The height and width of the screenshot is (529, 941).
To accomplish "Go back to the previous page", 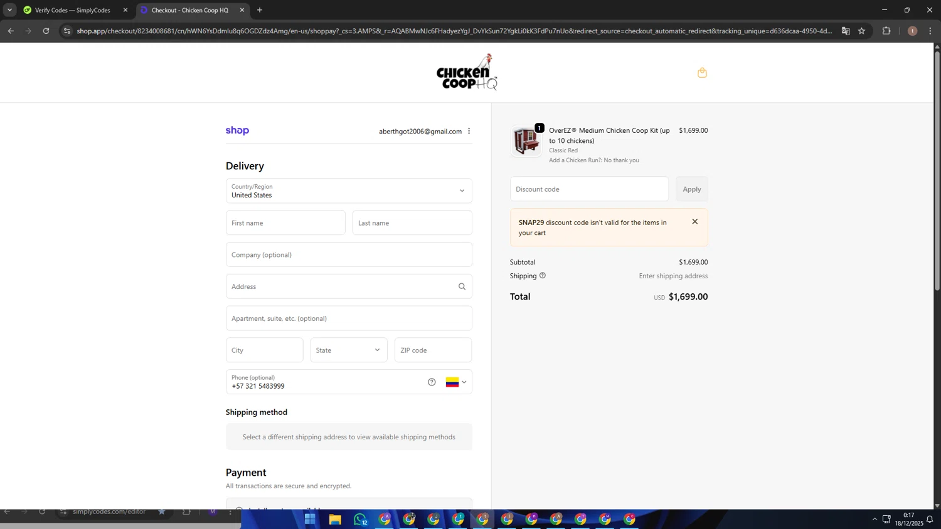I will point(11,31).
